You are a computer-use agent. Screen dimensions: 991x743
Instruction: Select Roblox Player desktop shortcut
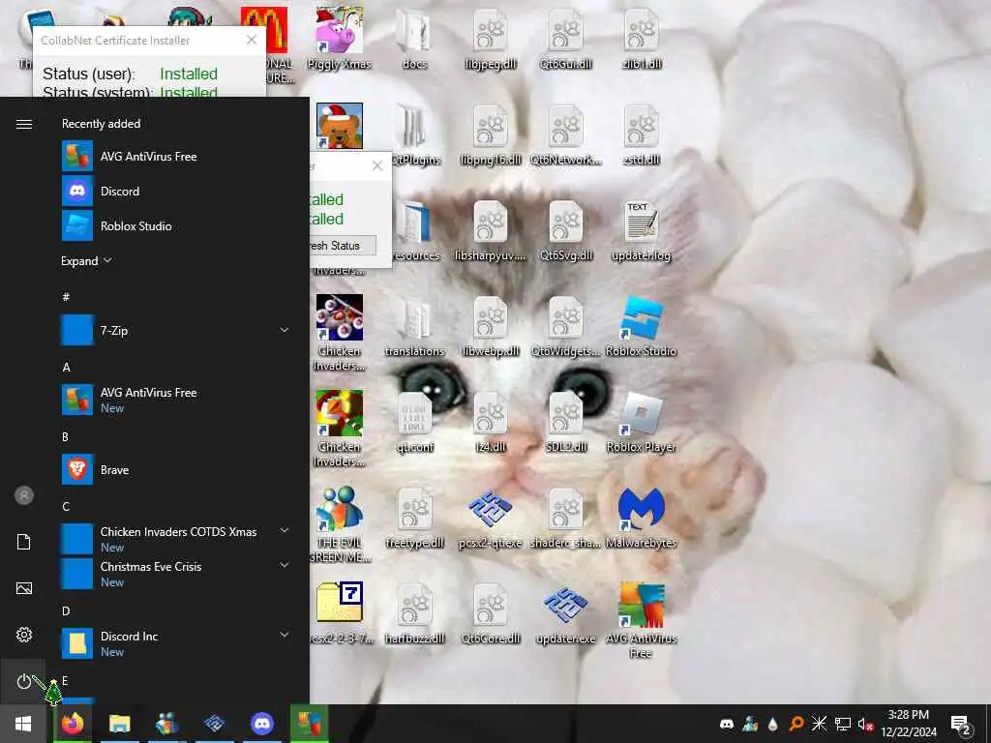point(641,422)
